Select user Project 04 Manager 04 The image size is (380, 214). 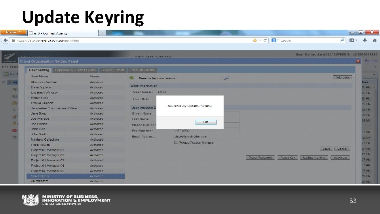[75, 166]
